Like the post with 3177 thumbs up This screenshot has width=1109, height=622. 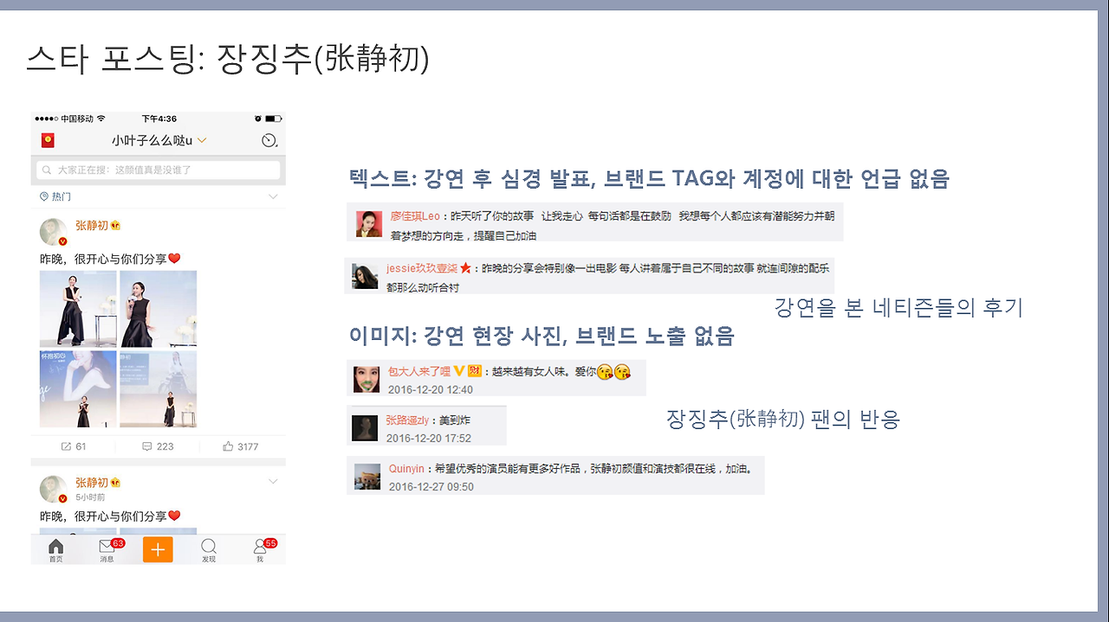[x=240, y=446]
